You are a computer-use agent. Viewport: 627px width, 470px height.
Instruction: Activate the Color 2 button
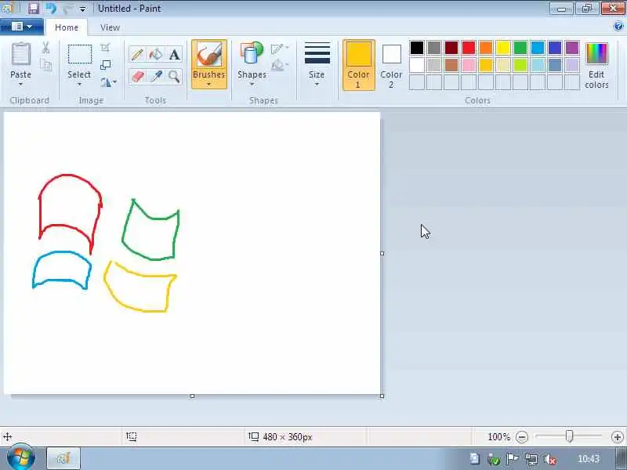coord(391,65)
